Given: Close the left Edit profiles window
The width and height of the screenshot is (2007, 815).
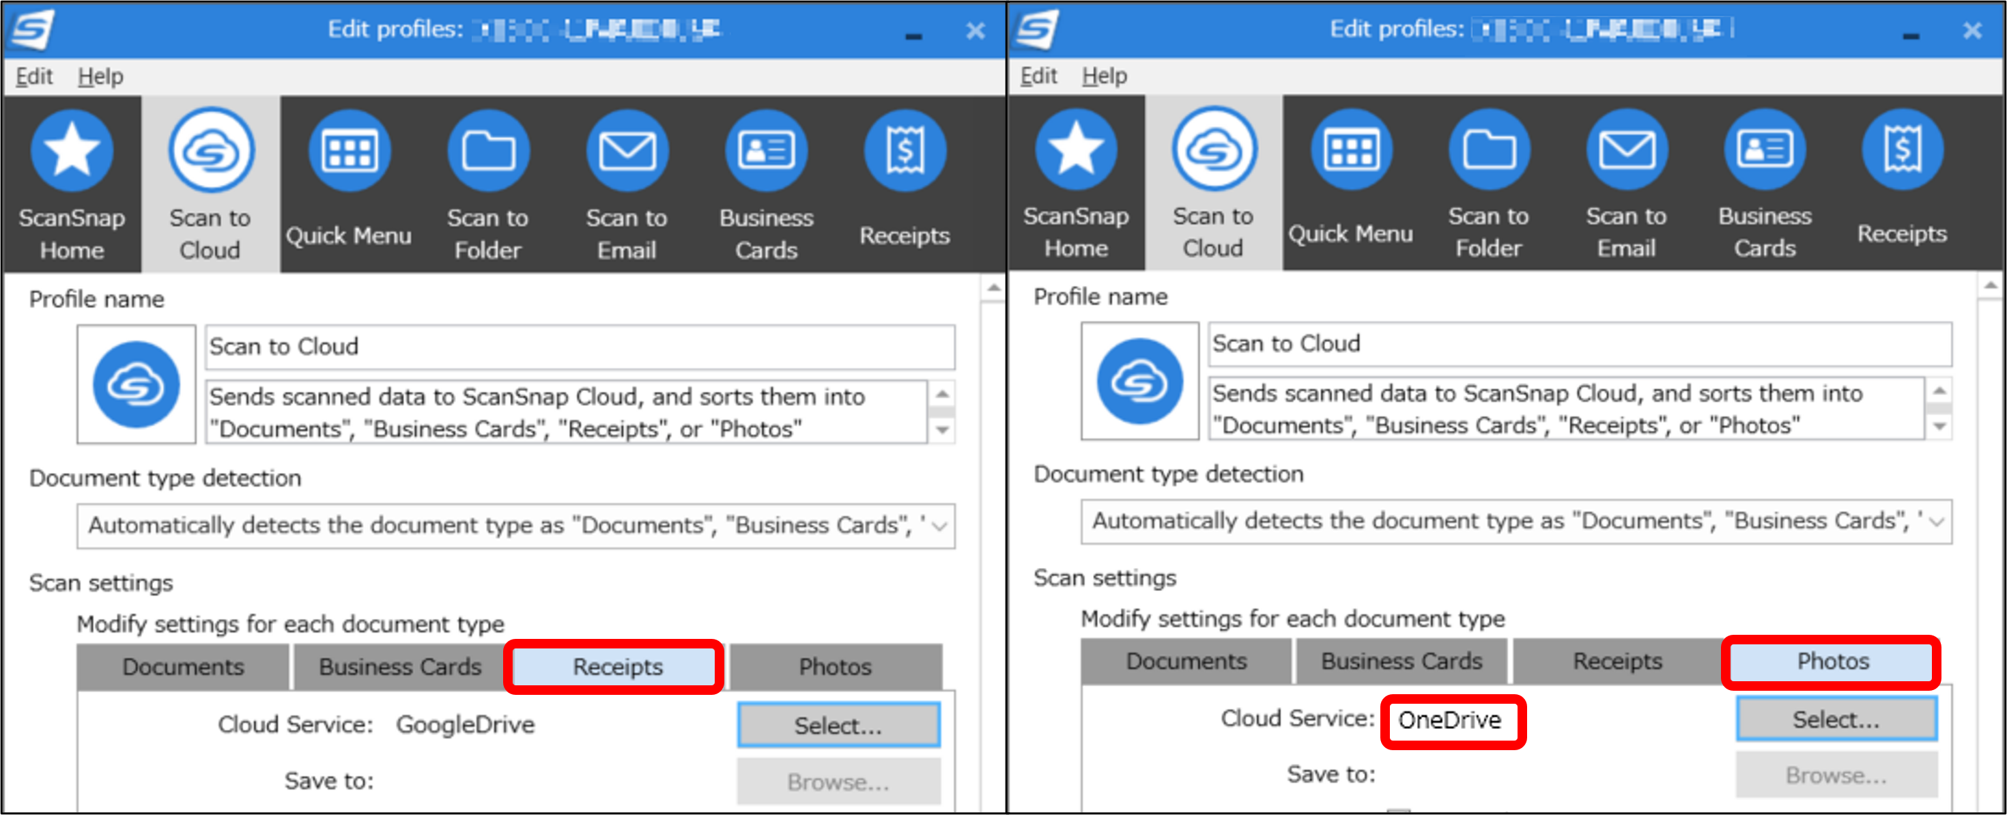Looking at the screenshot, I should point(976,31).
